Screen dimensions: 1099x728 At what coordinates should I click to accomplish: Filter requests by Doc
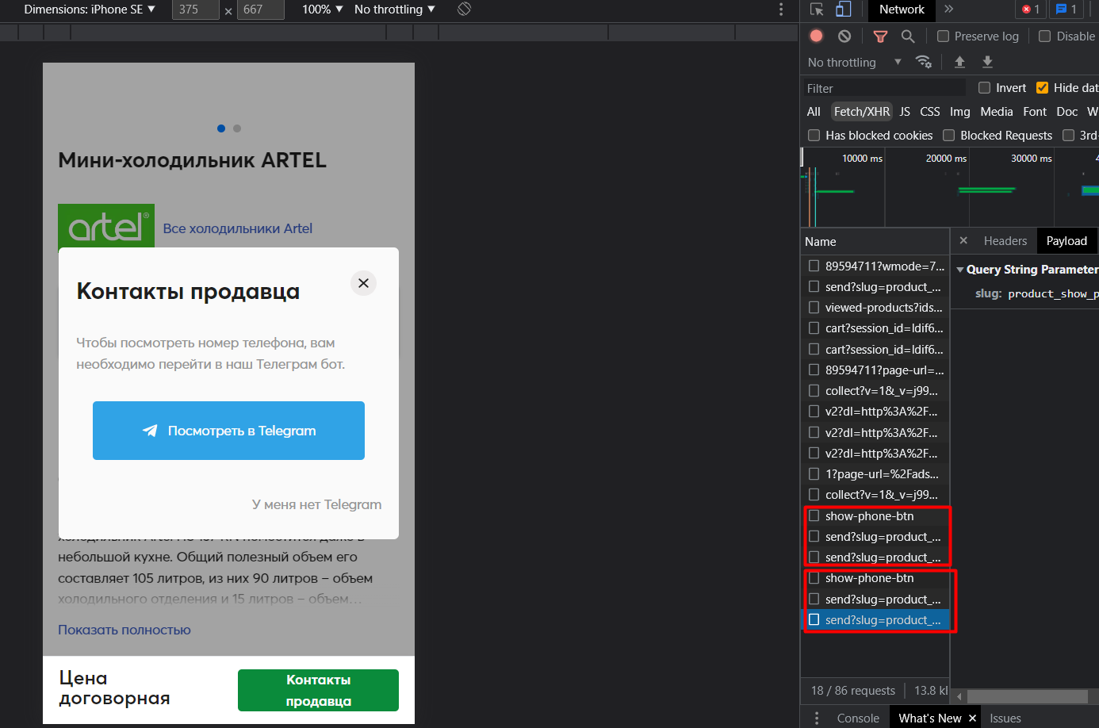click(1067, 112)
